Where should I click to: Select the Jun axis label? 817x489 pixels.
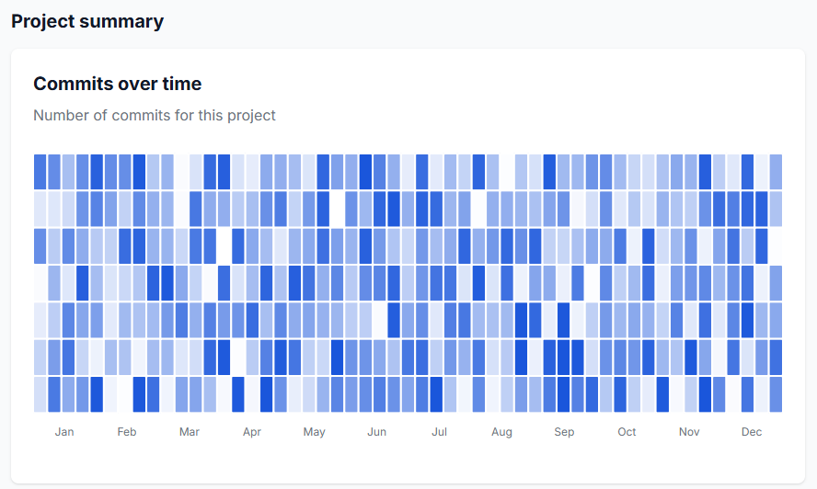[x=376, y=432]
